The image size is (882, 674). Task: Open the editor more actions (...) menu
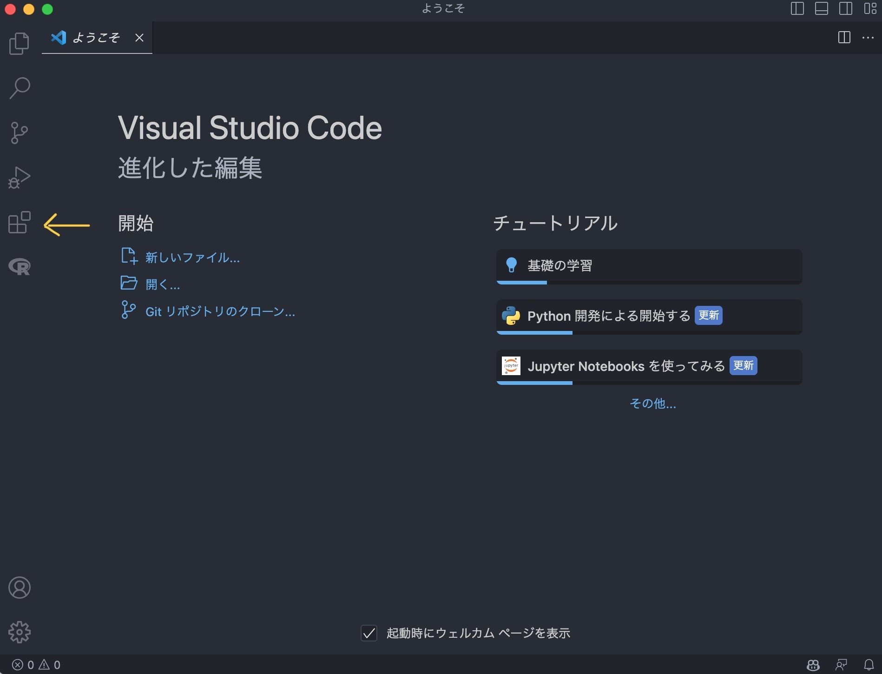[868, 38]
